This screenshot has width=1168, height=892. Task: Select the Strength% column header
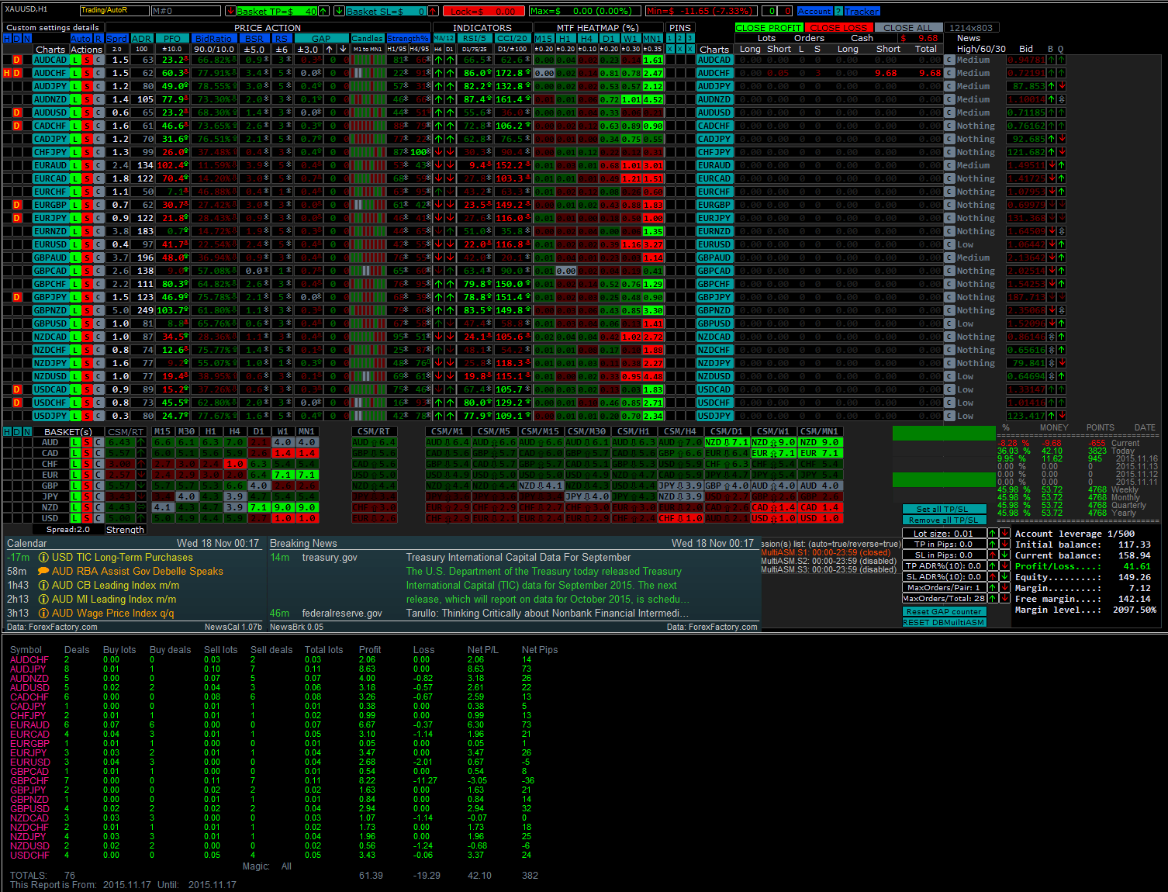coord(408,38)
